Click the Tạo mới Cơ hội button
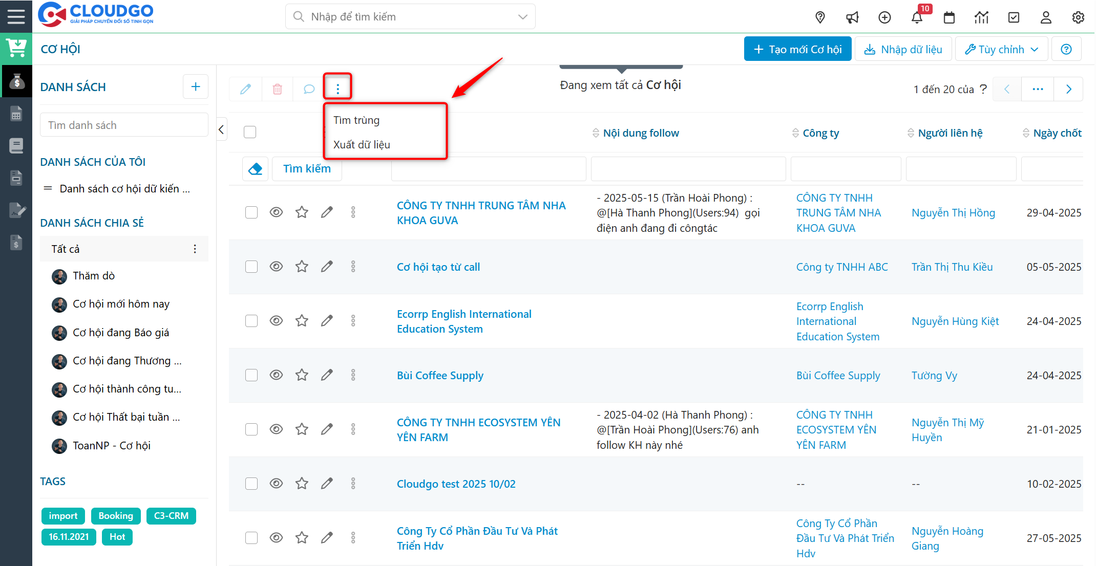1096x566 pixels. [x=797, y=49]
